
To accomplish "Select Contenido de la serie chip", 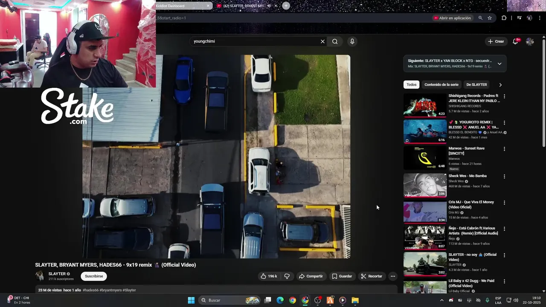I will click(x=441, y=84).
